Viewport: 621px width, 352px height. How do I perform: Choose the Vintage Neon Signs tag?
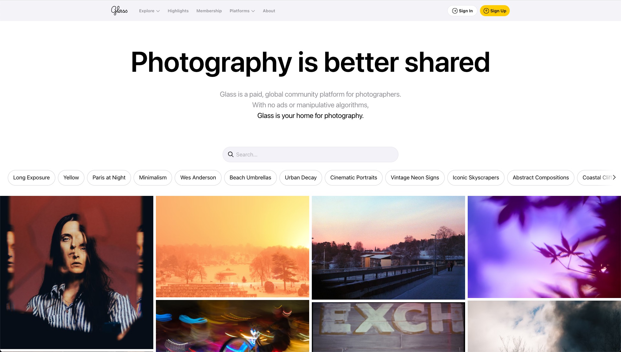[415, 177]
